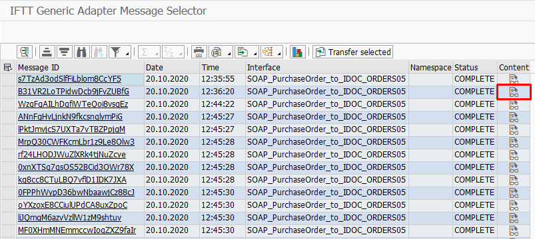
Task: Select the Namespace column header
Action: pos(431,67)
